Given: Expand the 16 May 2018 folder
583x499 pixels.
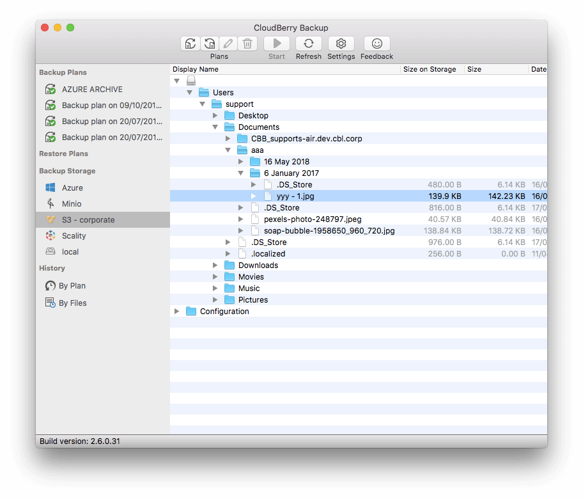Looking at the screenshot, I should pyautogui.click(x=241, y=161).
